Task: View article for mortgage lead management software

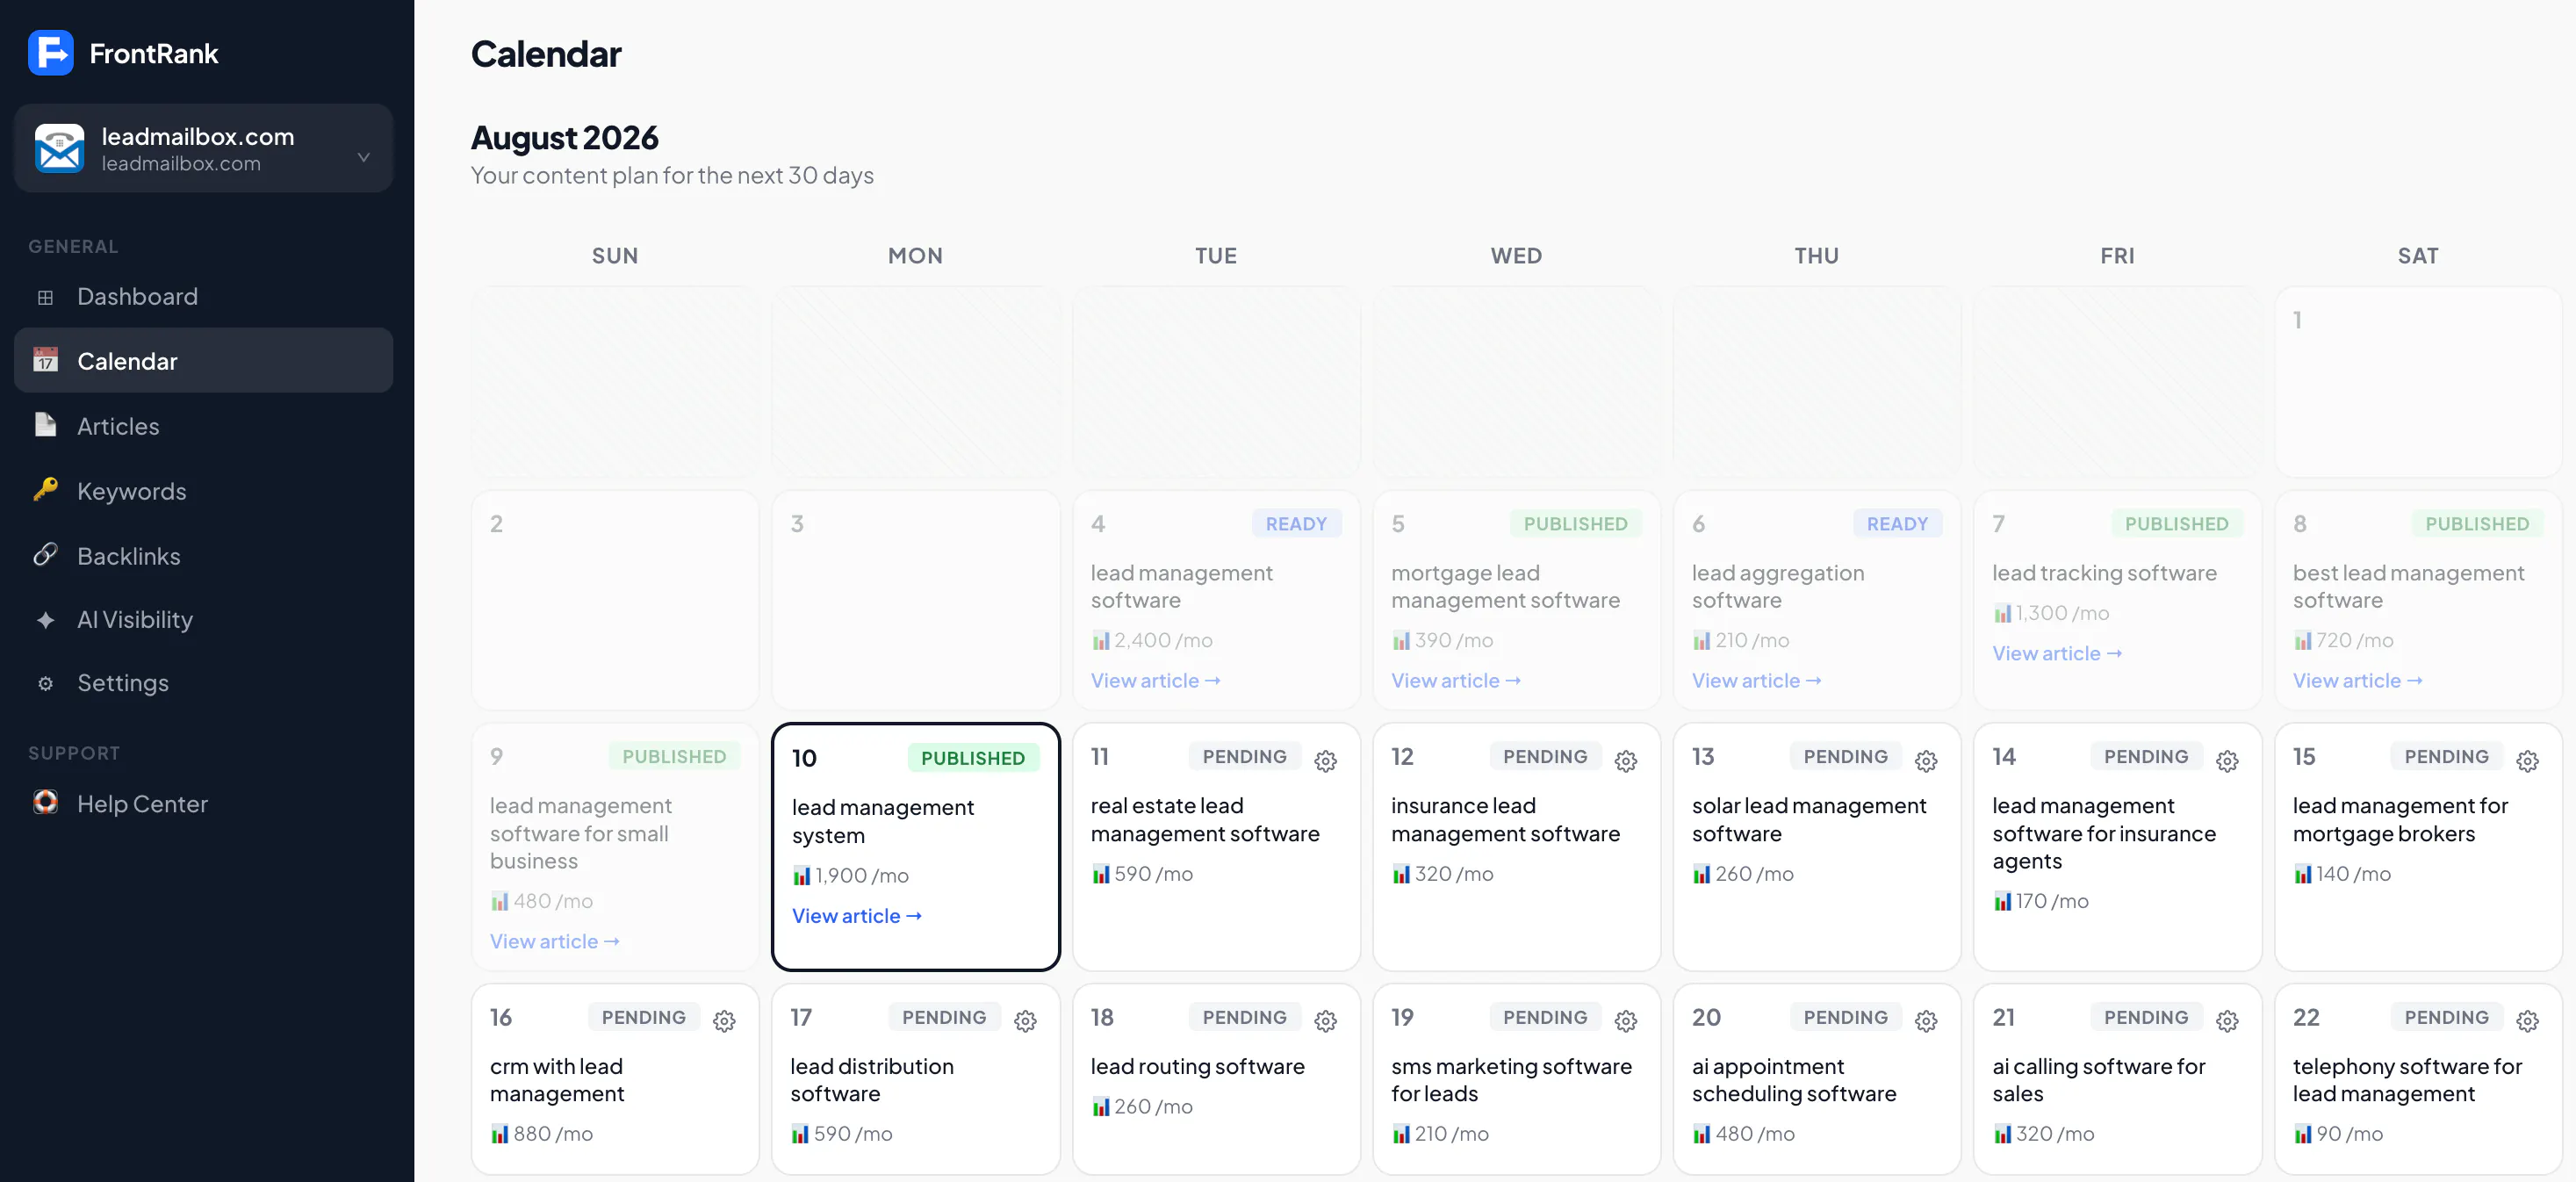Action: coord(1455,681)
